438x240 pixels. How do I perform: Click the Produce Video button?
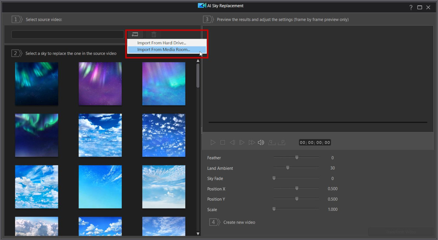(x=400, y=232)
